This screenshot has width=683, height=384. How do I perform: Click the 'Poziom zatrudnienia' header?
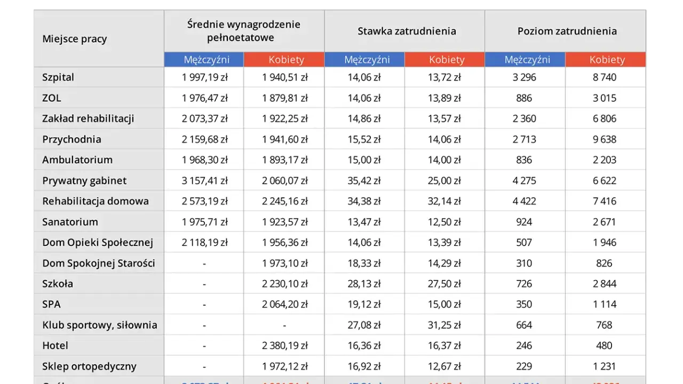tap(567, 31)
